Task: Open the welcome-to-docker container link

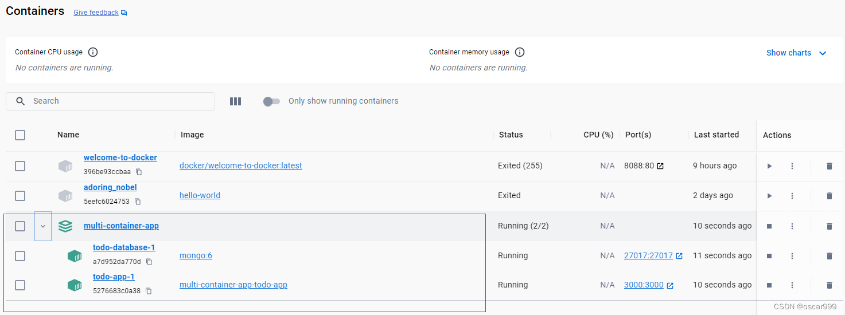Action: (120, 157)
